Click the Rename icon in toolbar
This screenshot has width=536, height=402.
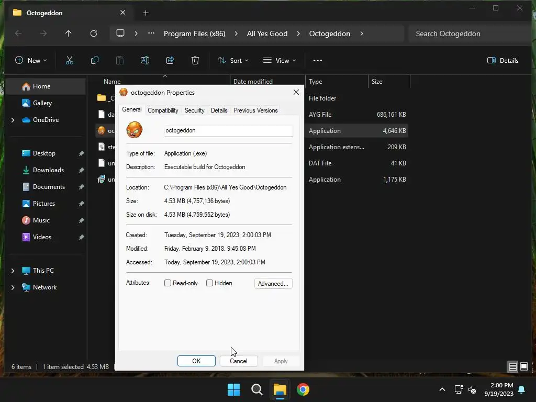click(145, 61)
